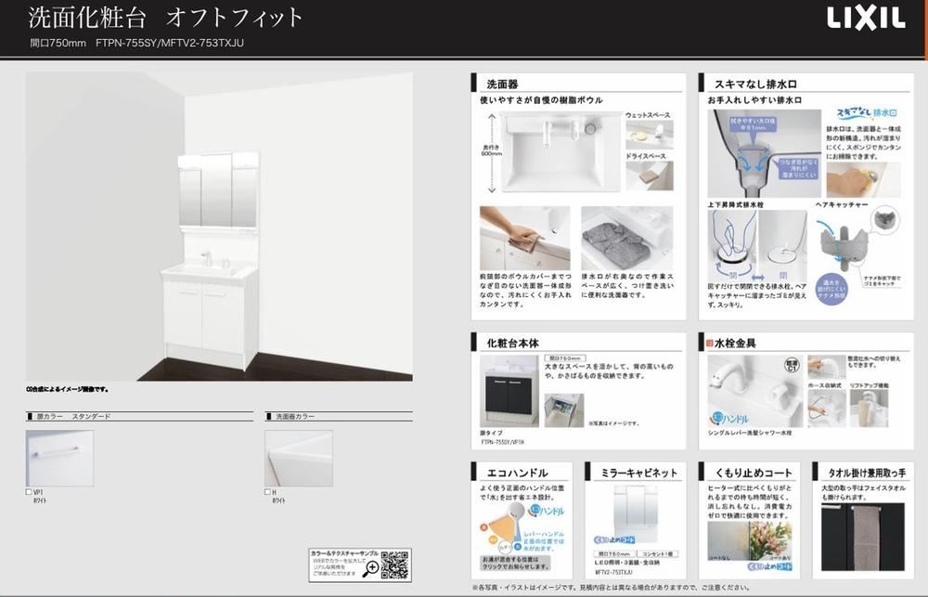Open the anti-fog flower comparison photo
The width and height of the screenshot is (928, 597).
[x=749, y=542]
